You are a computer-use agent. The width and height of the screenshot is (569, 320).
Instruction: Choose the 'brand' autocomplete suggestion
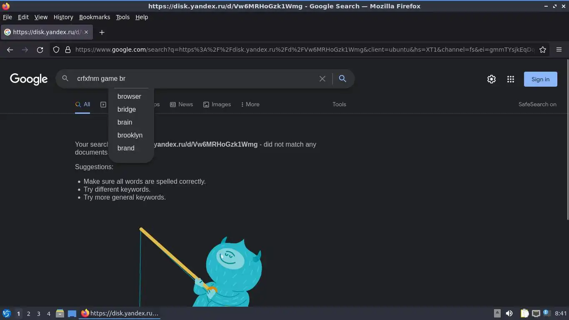click(x=131, y=148)
